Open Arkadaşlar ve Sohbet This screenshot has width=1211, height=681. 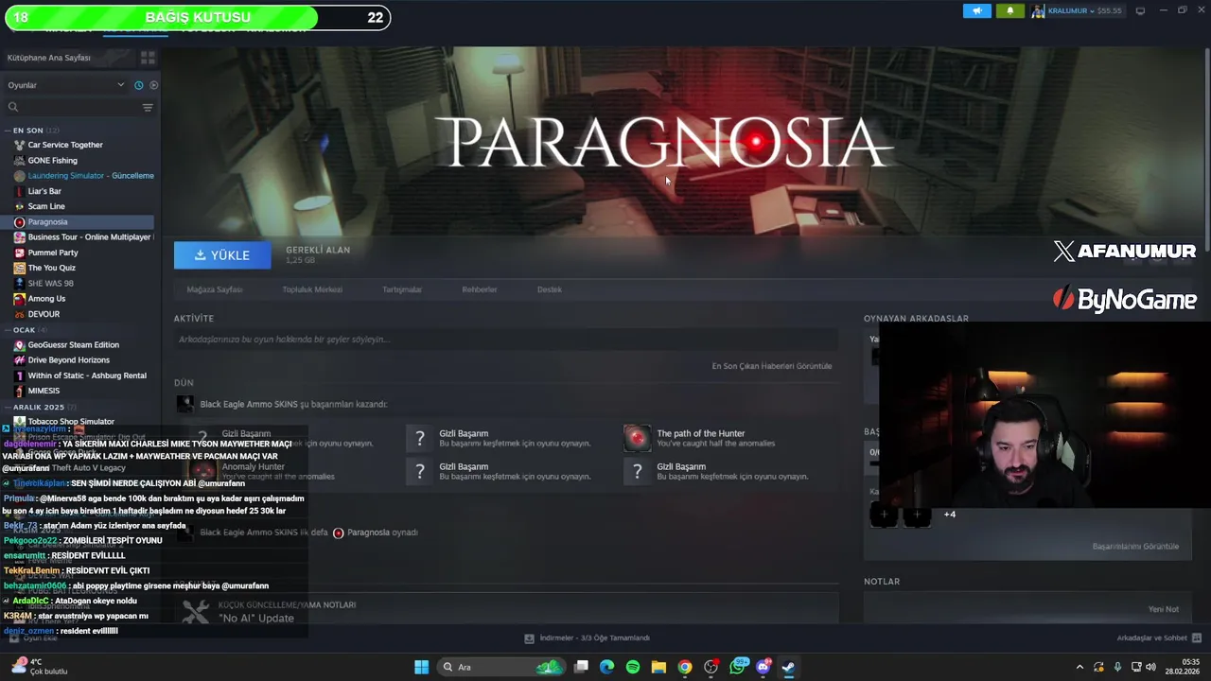pyautogui.click(x=1159, y=638)
